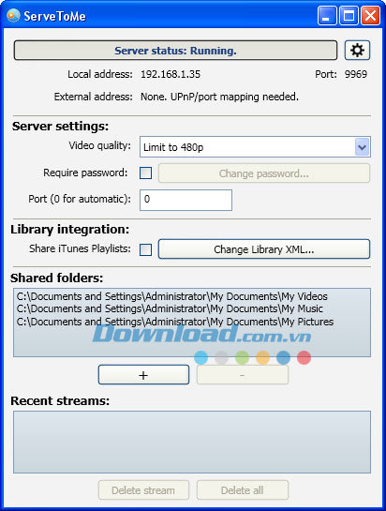Screen dimensions: 386x511
Task: Click the Port number input field
Action: pyautogui.click(x=186, y=200)
